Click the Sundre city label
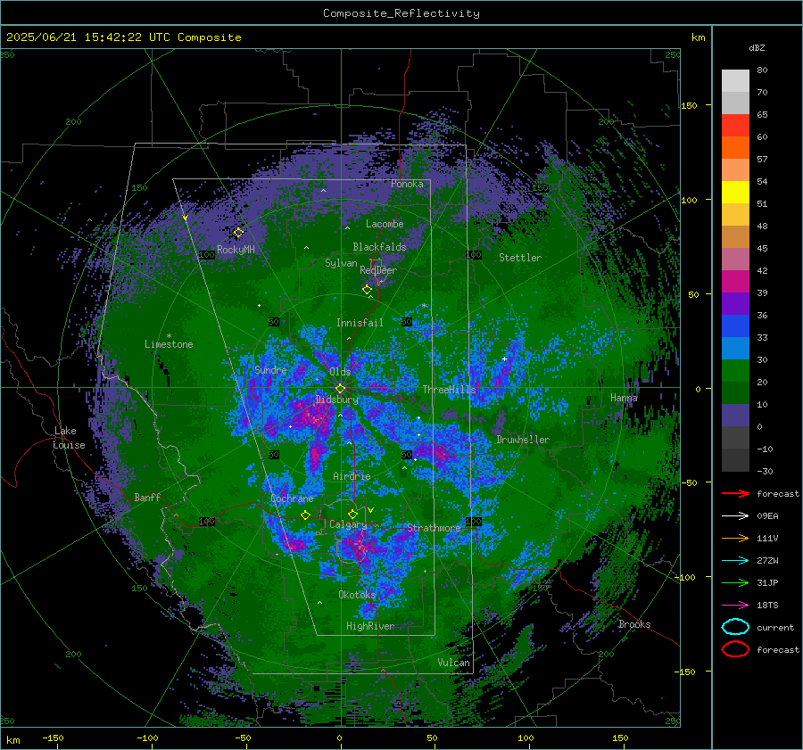The width and height of the screenshot is (803, 750). pyautogui.click(x=270, y=369)
